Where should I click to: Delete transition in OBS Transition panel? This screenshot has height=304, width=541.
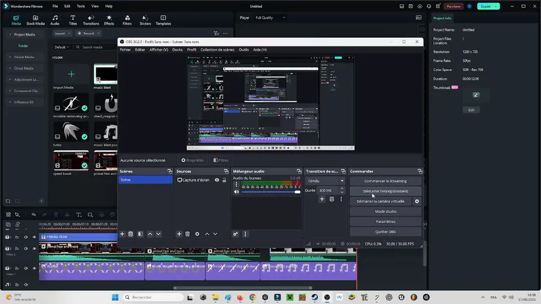tap(332, 199)
